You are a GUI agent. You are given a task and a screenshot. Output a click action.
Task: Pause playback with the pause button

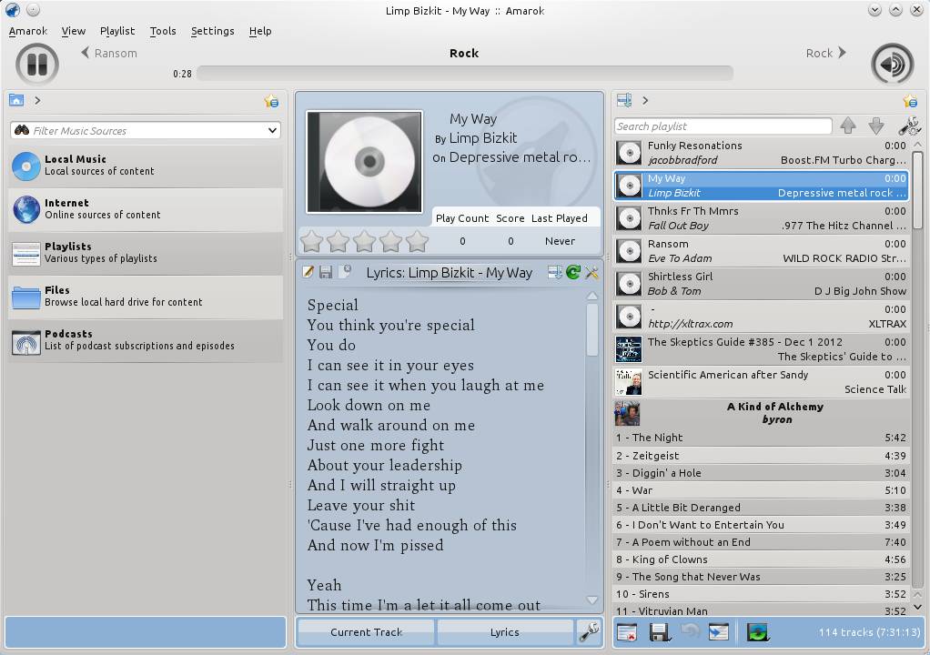click(36, 64)
